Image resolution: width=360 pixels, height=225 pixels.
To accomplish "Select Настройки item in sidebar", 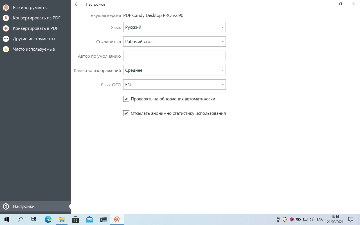I will [35, 206].
